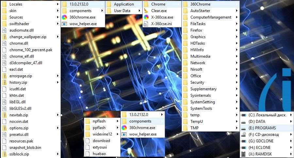Expand the TempU submenu arrow
294x158 pixels.
point(237,122)
